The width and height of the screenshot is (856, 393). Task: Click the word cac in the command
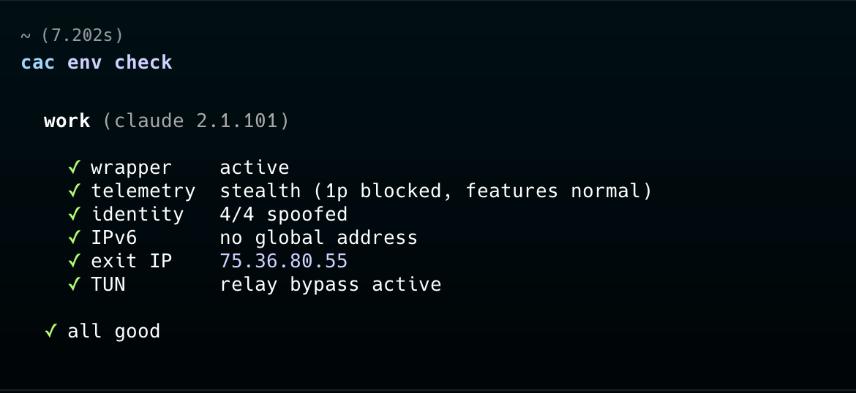[38, 62]
